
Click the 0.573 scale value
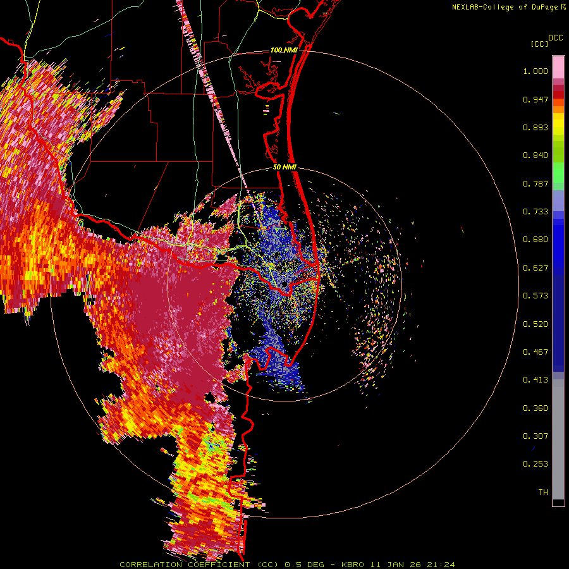[x=535, y=296]
